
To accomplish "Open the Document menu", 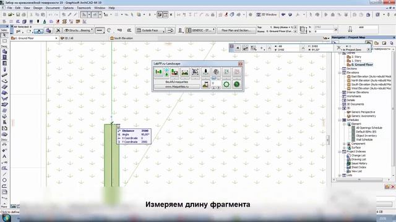I will pos(53,8).
